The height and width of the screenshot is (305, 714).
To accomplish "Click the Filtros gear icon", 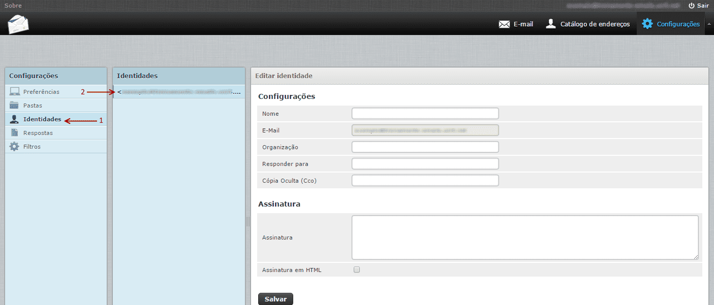I will (15, 147).
